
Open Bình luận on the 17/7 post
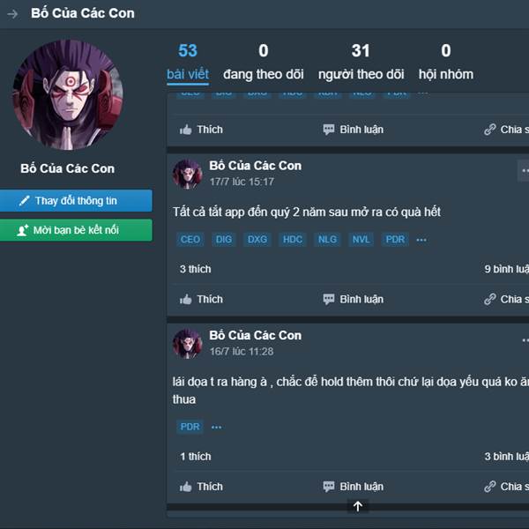[353, 299]
